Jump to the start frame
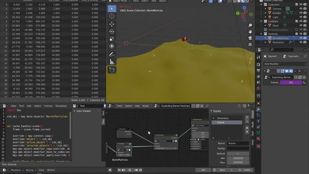This screenshot has width=309, height=174. tap(119, 170)
